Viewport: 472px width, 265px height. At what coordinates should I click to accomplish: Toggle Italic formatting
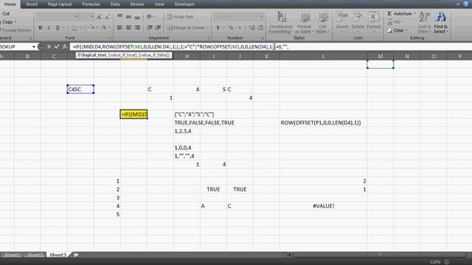coord(49,28)
